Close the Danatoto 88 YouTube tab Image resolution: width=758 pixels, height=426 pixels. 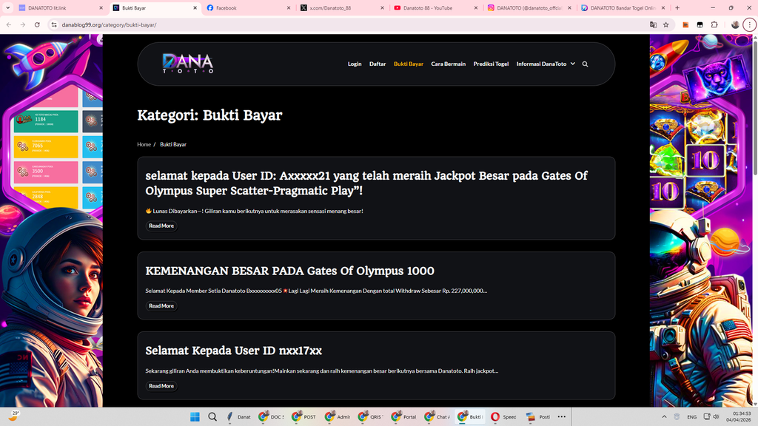coord(476,7)
